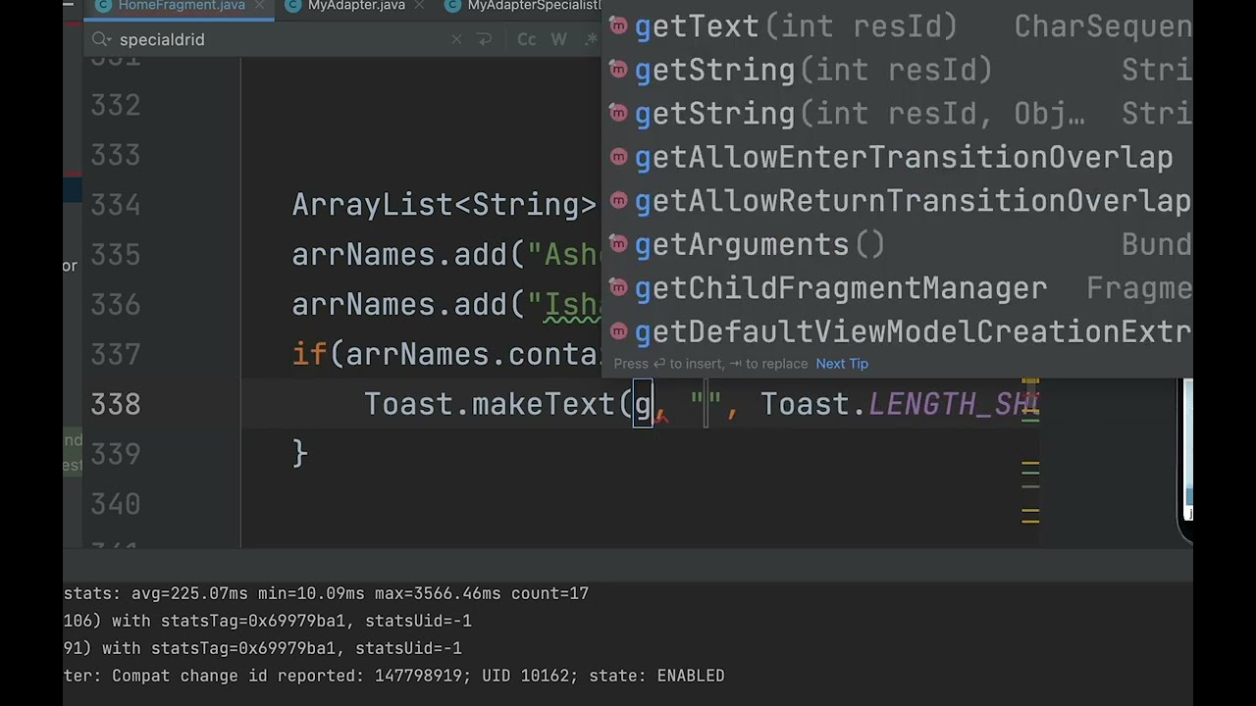Select getString(int resId, Obj…) completion

[x=897, y=114]
